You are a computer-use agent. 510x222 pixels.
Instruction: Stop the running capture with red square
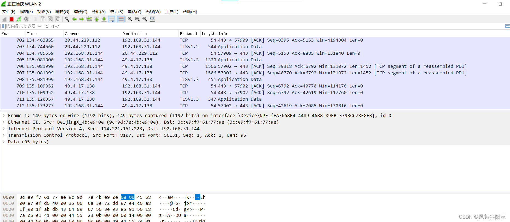(x=11, y=19)
